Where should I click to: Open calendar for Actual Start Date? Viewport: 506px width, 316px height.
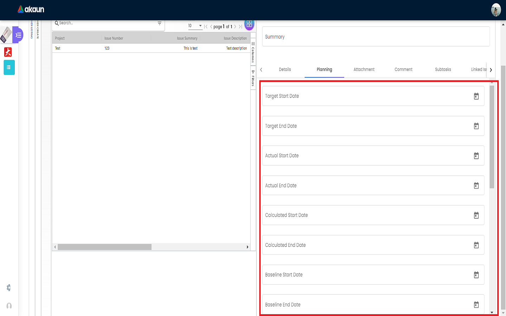click(476, 156)
